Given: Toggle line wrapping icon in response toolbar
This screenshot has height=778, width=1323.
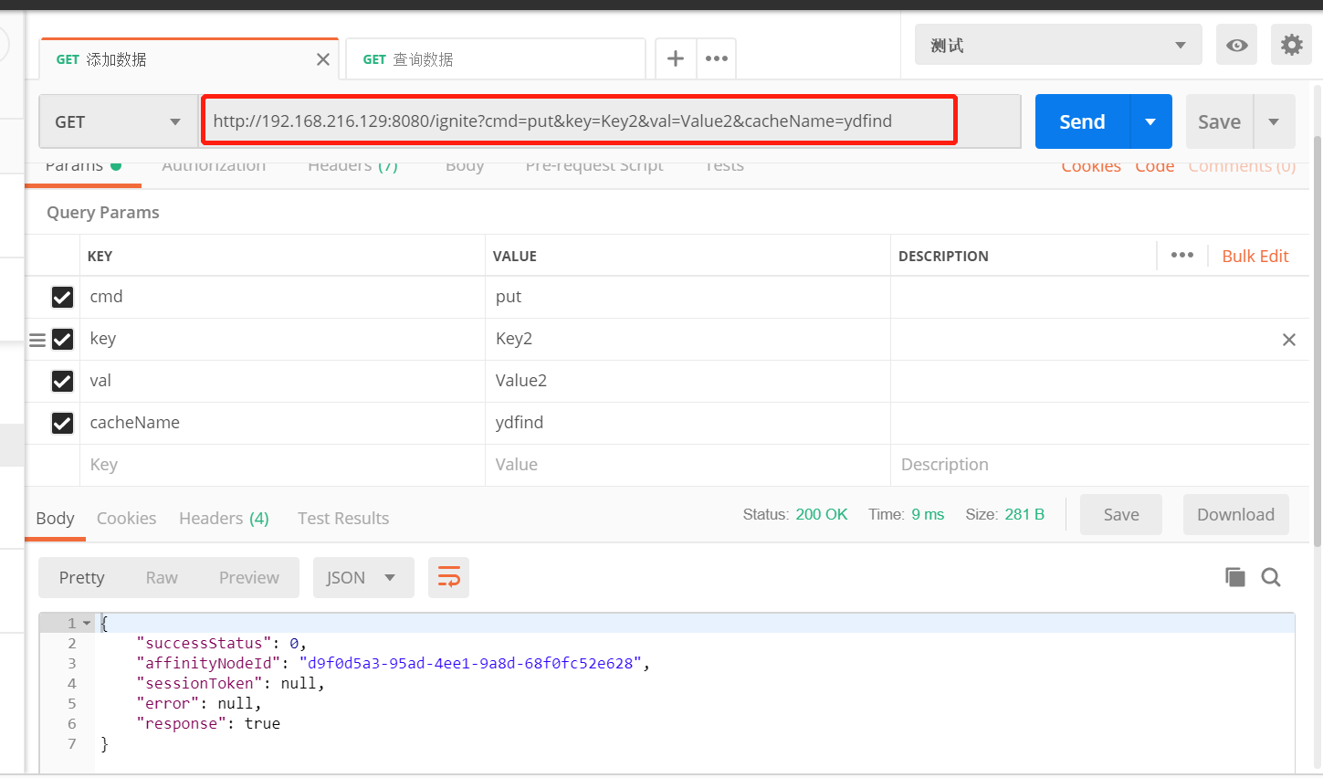Looking at the screenshot, I should point(448,577).
